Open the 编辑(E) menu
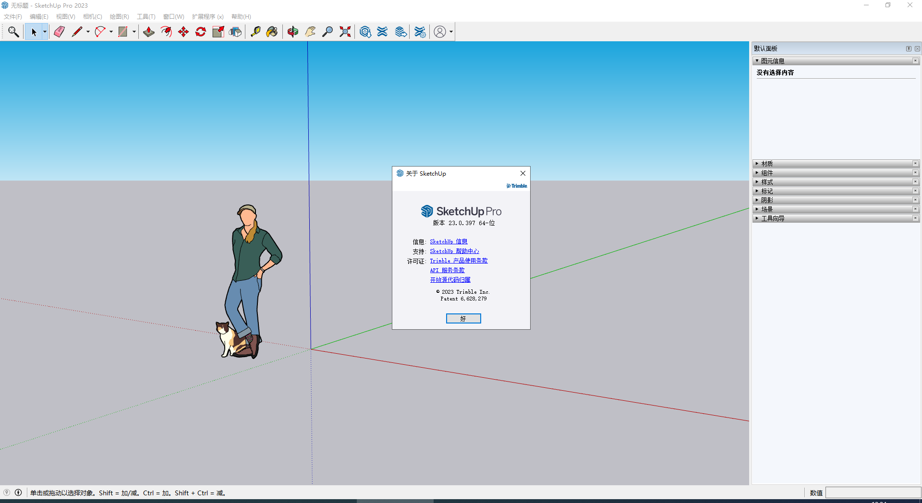Viewport: 922px width, 503px height. pyautogui.click(x=39, y=17)
